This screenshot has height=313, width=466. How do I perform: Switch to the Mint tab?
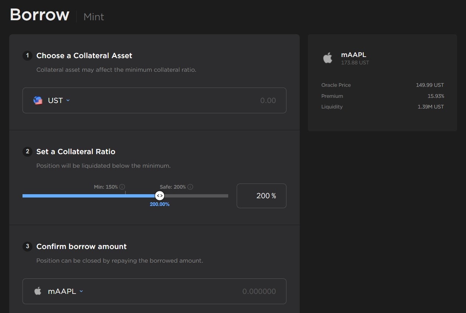(94, 17)
